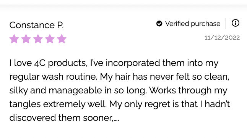Click the word 'purchase' in the badge
Screen dimensions: 247x138
[x=206, y=24]
